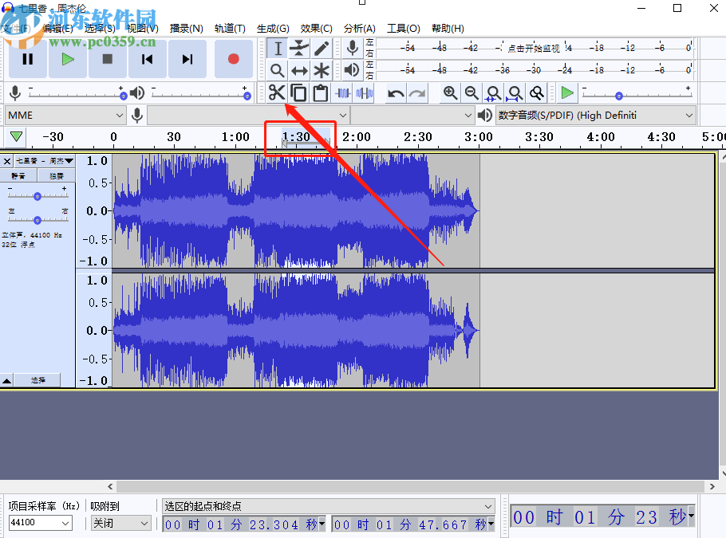
Task: Click the recording meter microphone icon
Action: [x=353, y=48]
